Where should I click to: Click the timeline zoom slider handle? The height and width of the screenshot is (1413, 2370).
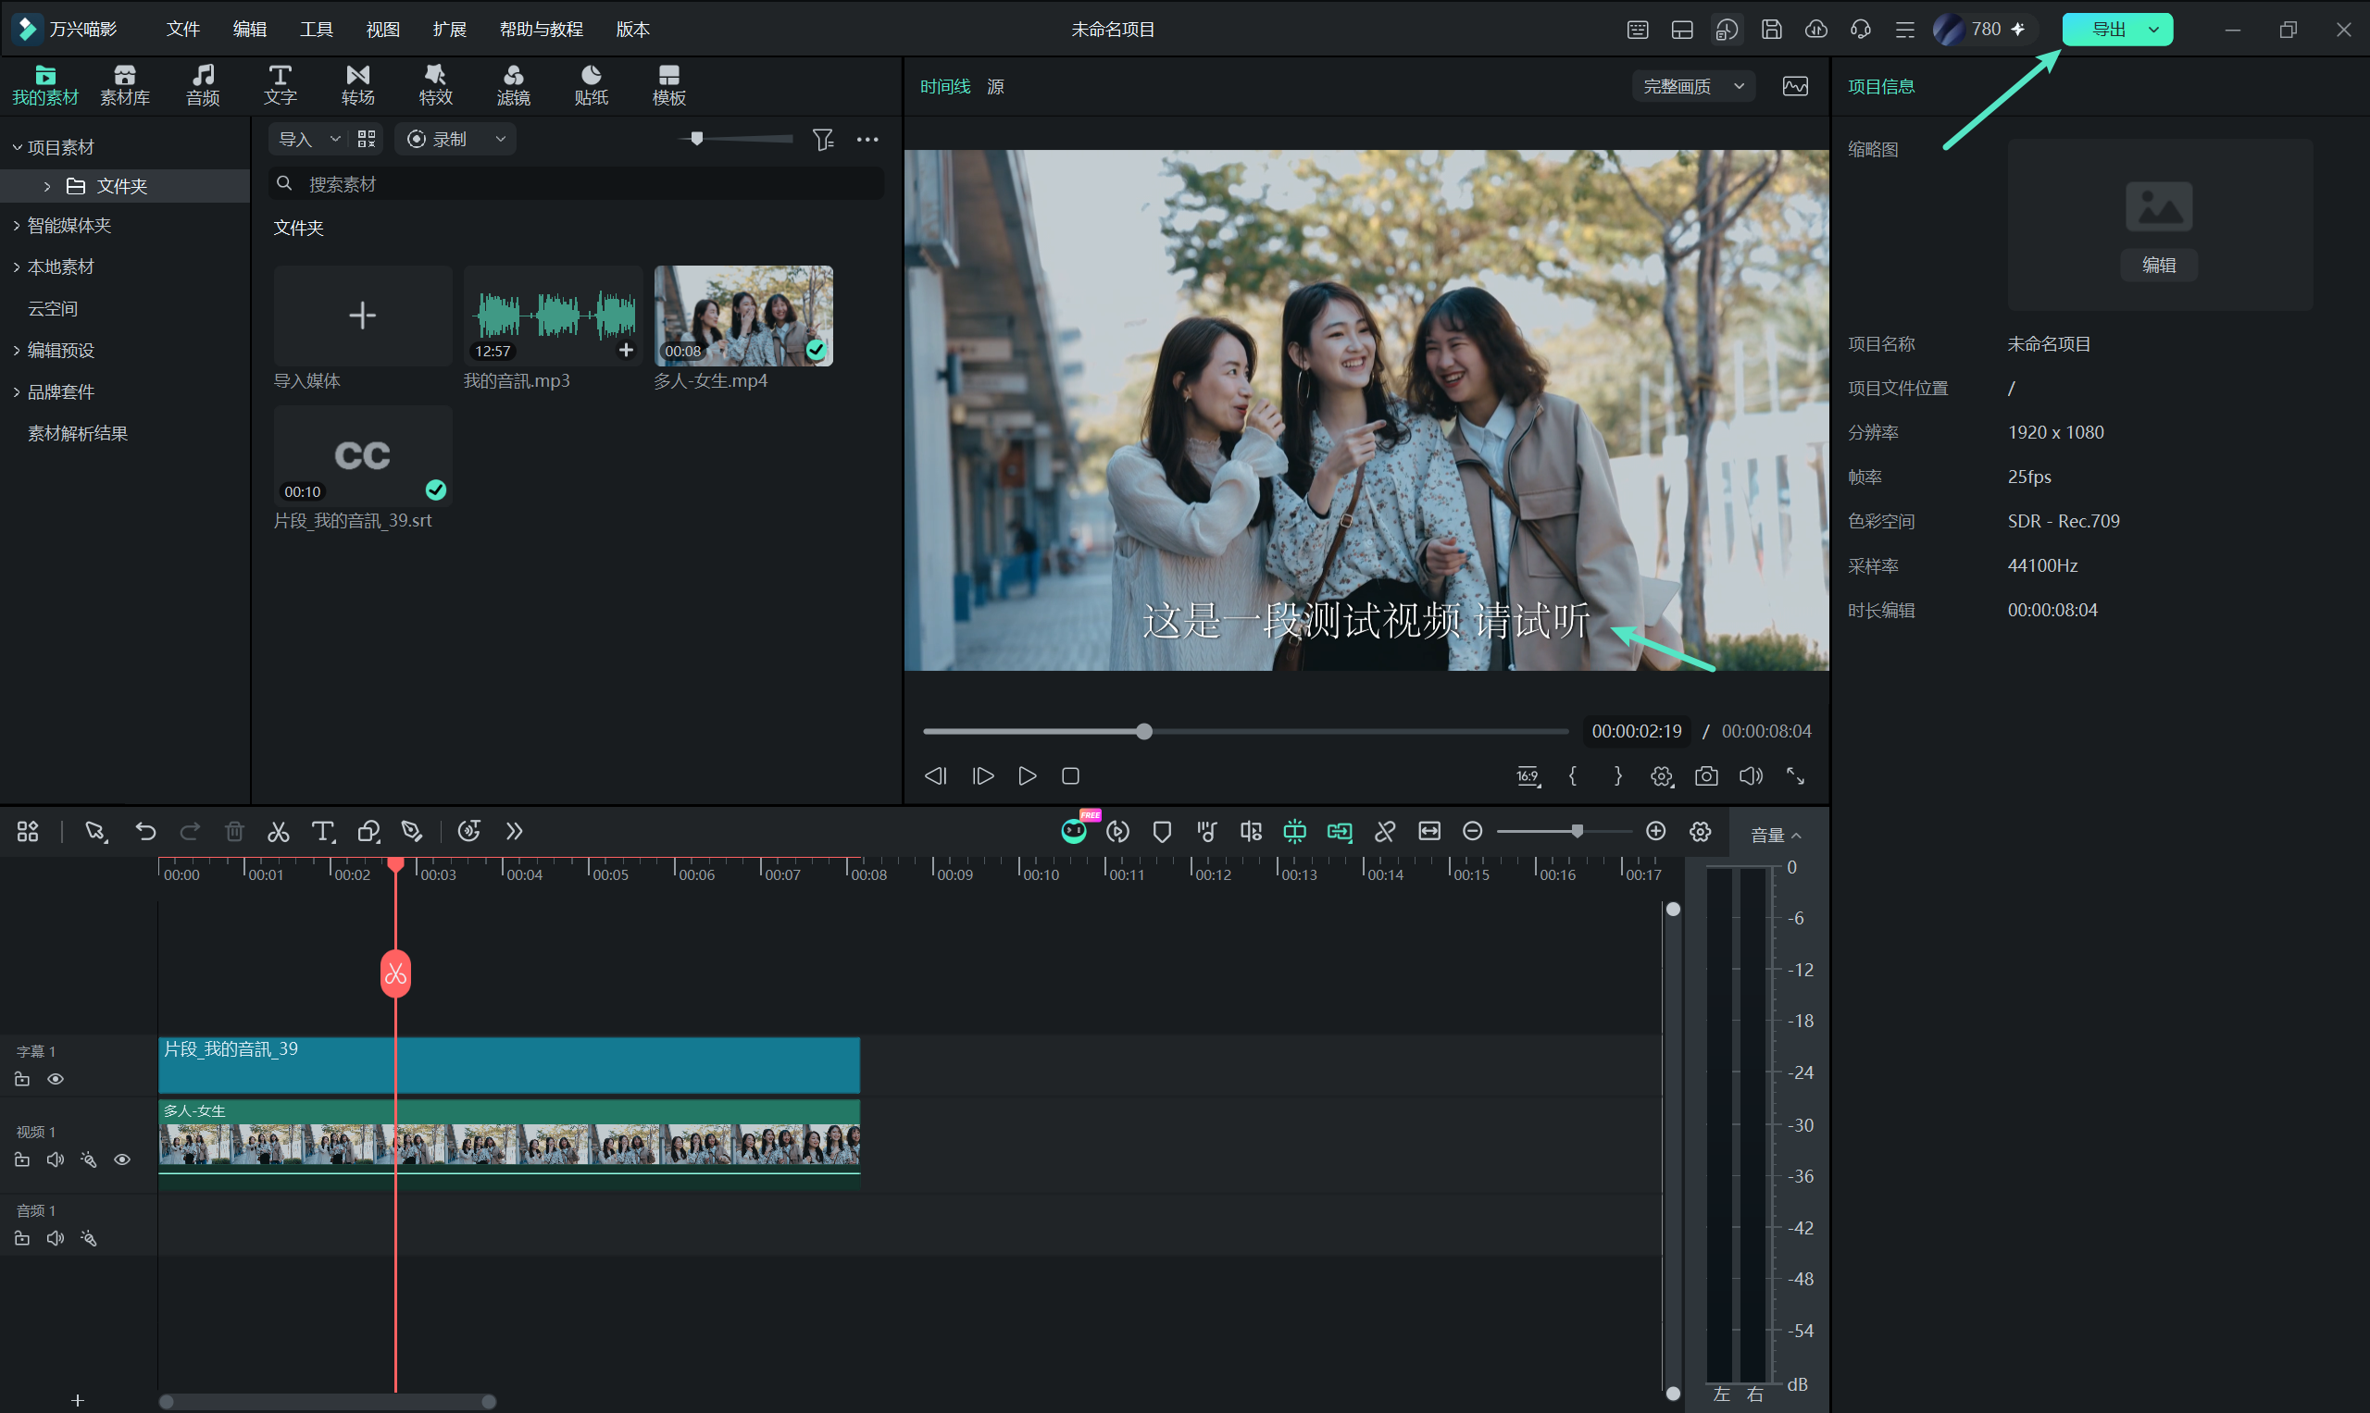click(x=1578, y=831)
